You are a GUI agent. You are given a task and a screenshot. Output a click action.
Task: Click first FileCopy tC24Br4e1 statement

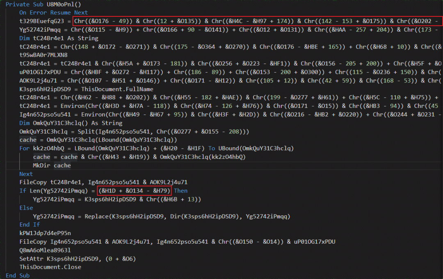tap(103, 182)
